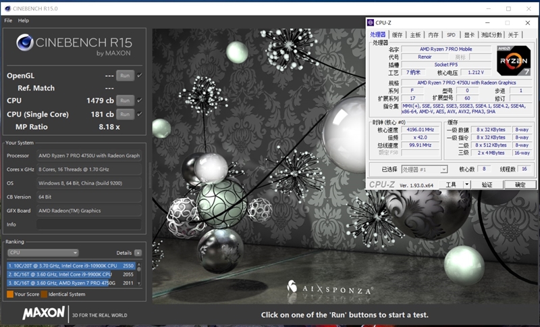Click the AIXSPONZA logo in render
The image size is (540, 327).
[x=329, y=288]
